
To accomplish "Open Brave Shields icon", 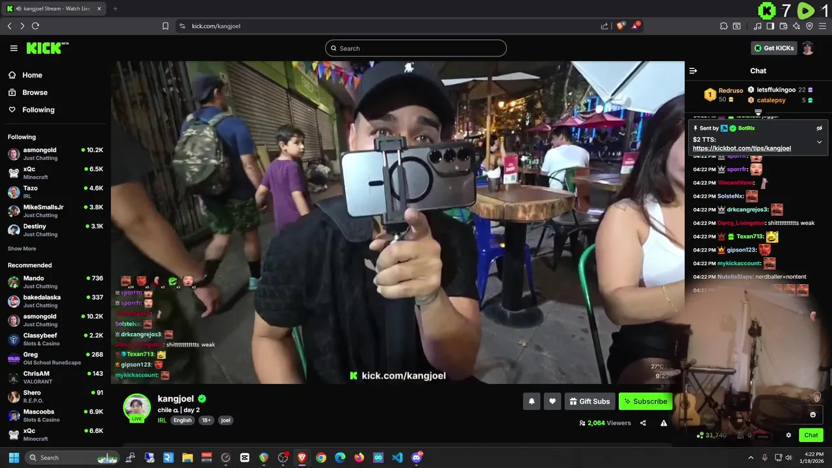I will [621, 26].
